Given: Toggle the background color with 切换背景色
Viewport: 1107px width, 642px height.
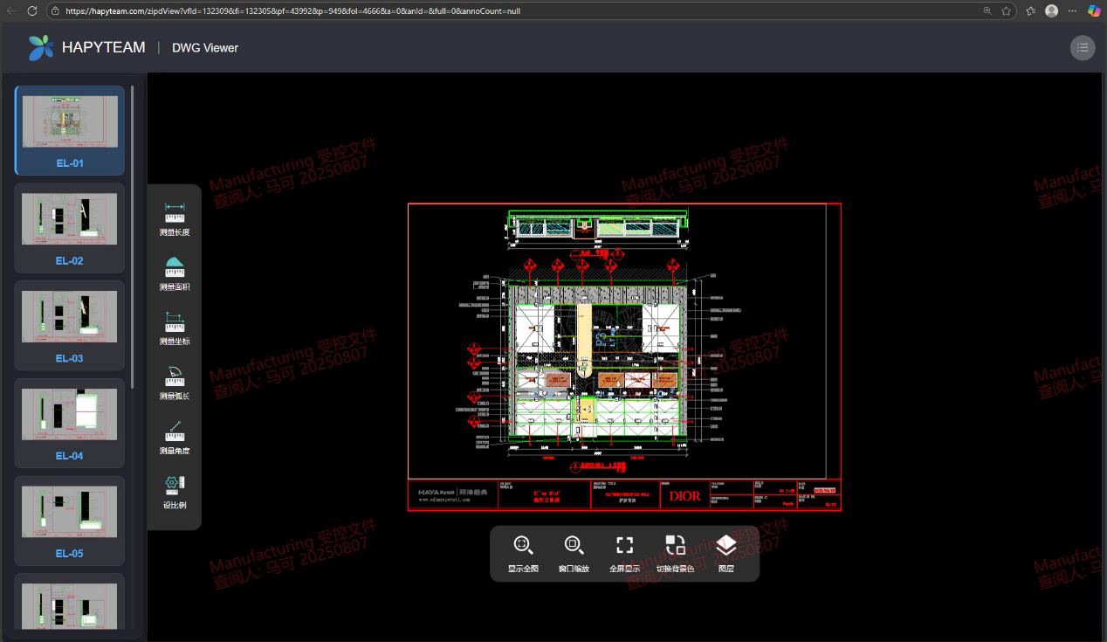Looking at the screenshot, I should 675,552.
